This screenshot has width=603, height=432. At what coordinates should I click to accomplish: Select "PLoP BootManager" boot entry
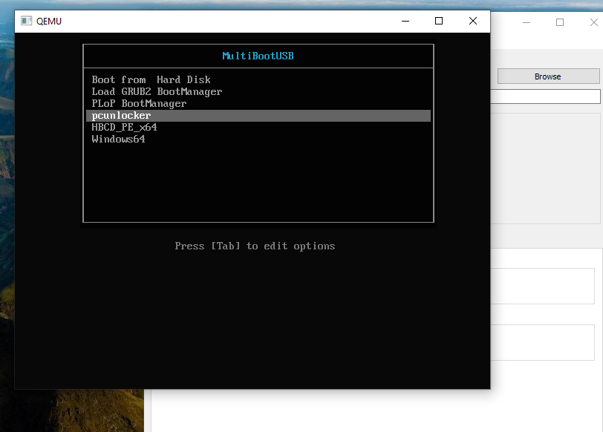click(x=139, y=104)
